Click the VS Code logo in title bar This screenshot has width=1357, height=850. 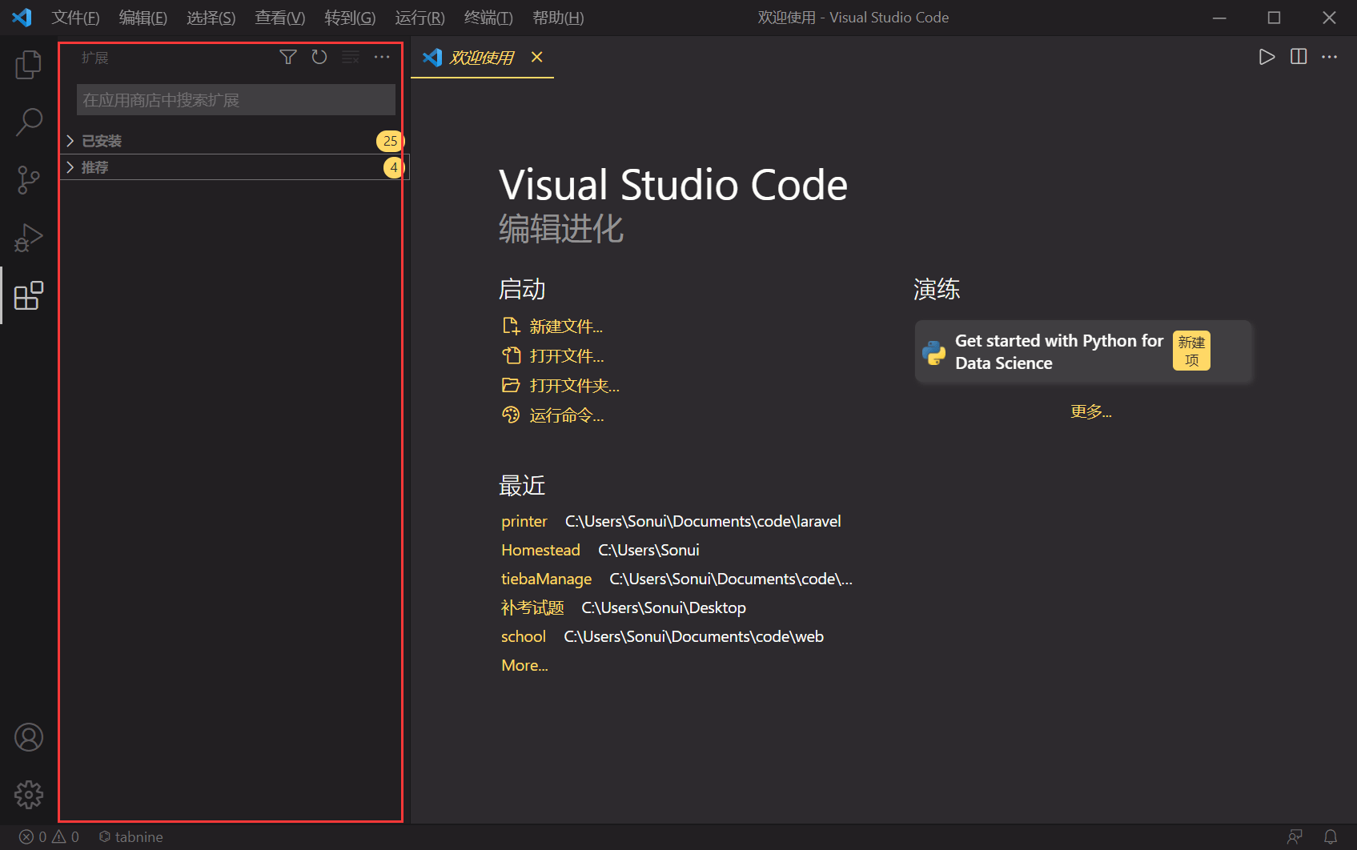tap(22, 17)
